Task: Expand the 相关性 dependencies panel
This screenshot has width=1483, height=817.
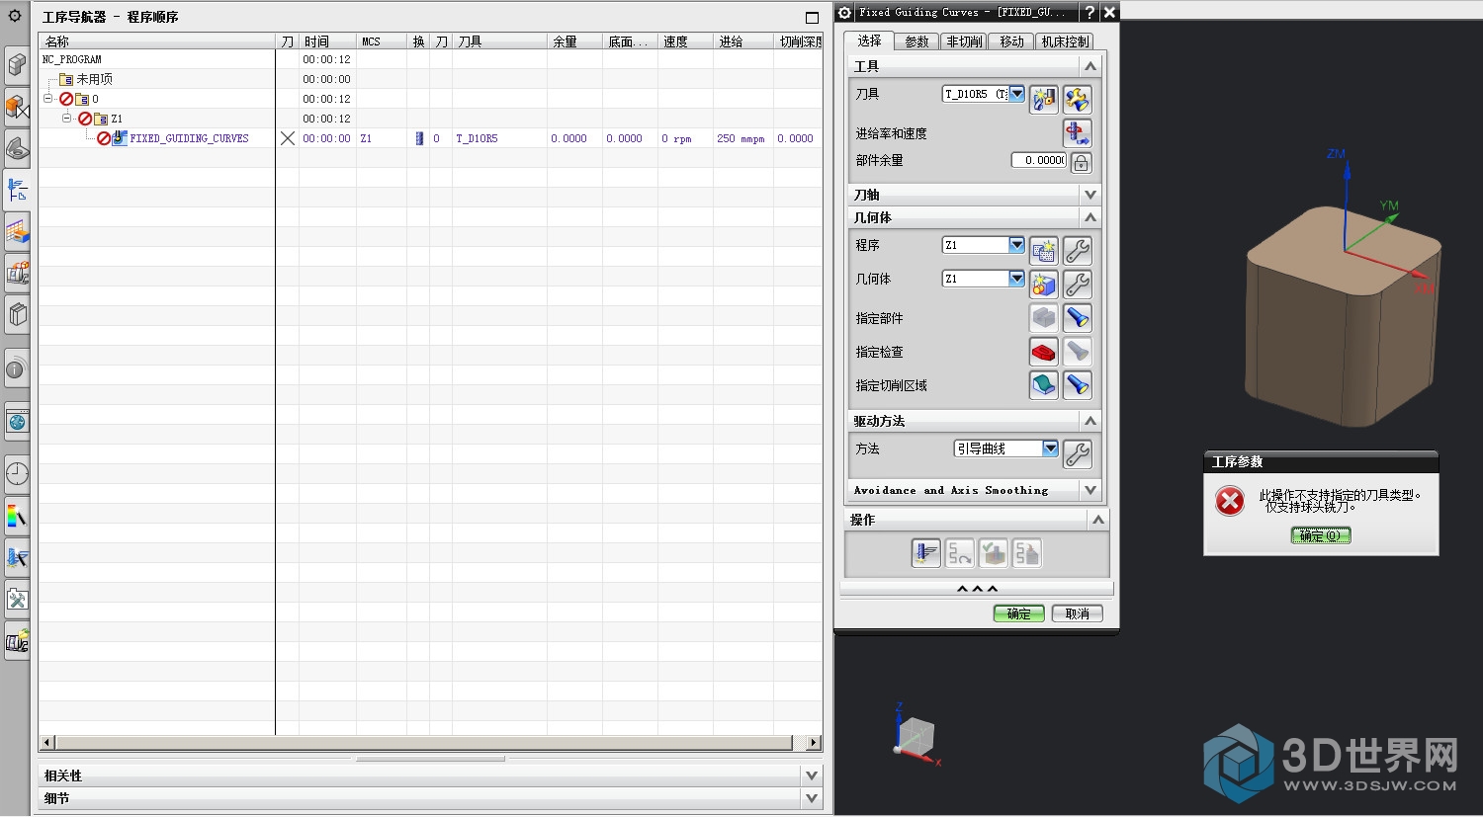Action: 812,776
